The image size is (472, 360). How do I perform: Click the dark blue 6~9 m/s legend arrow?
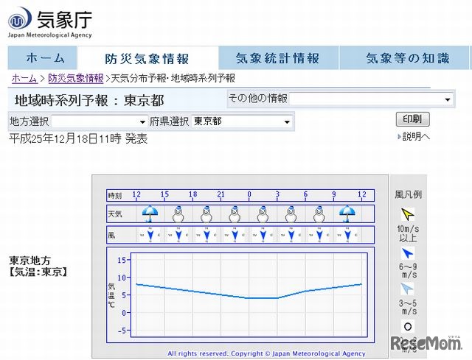click(408, 253)
